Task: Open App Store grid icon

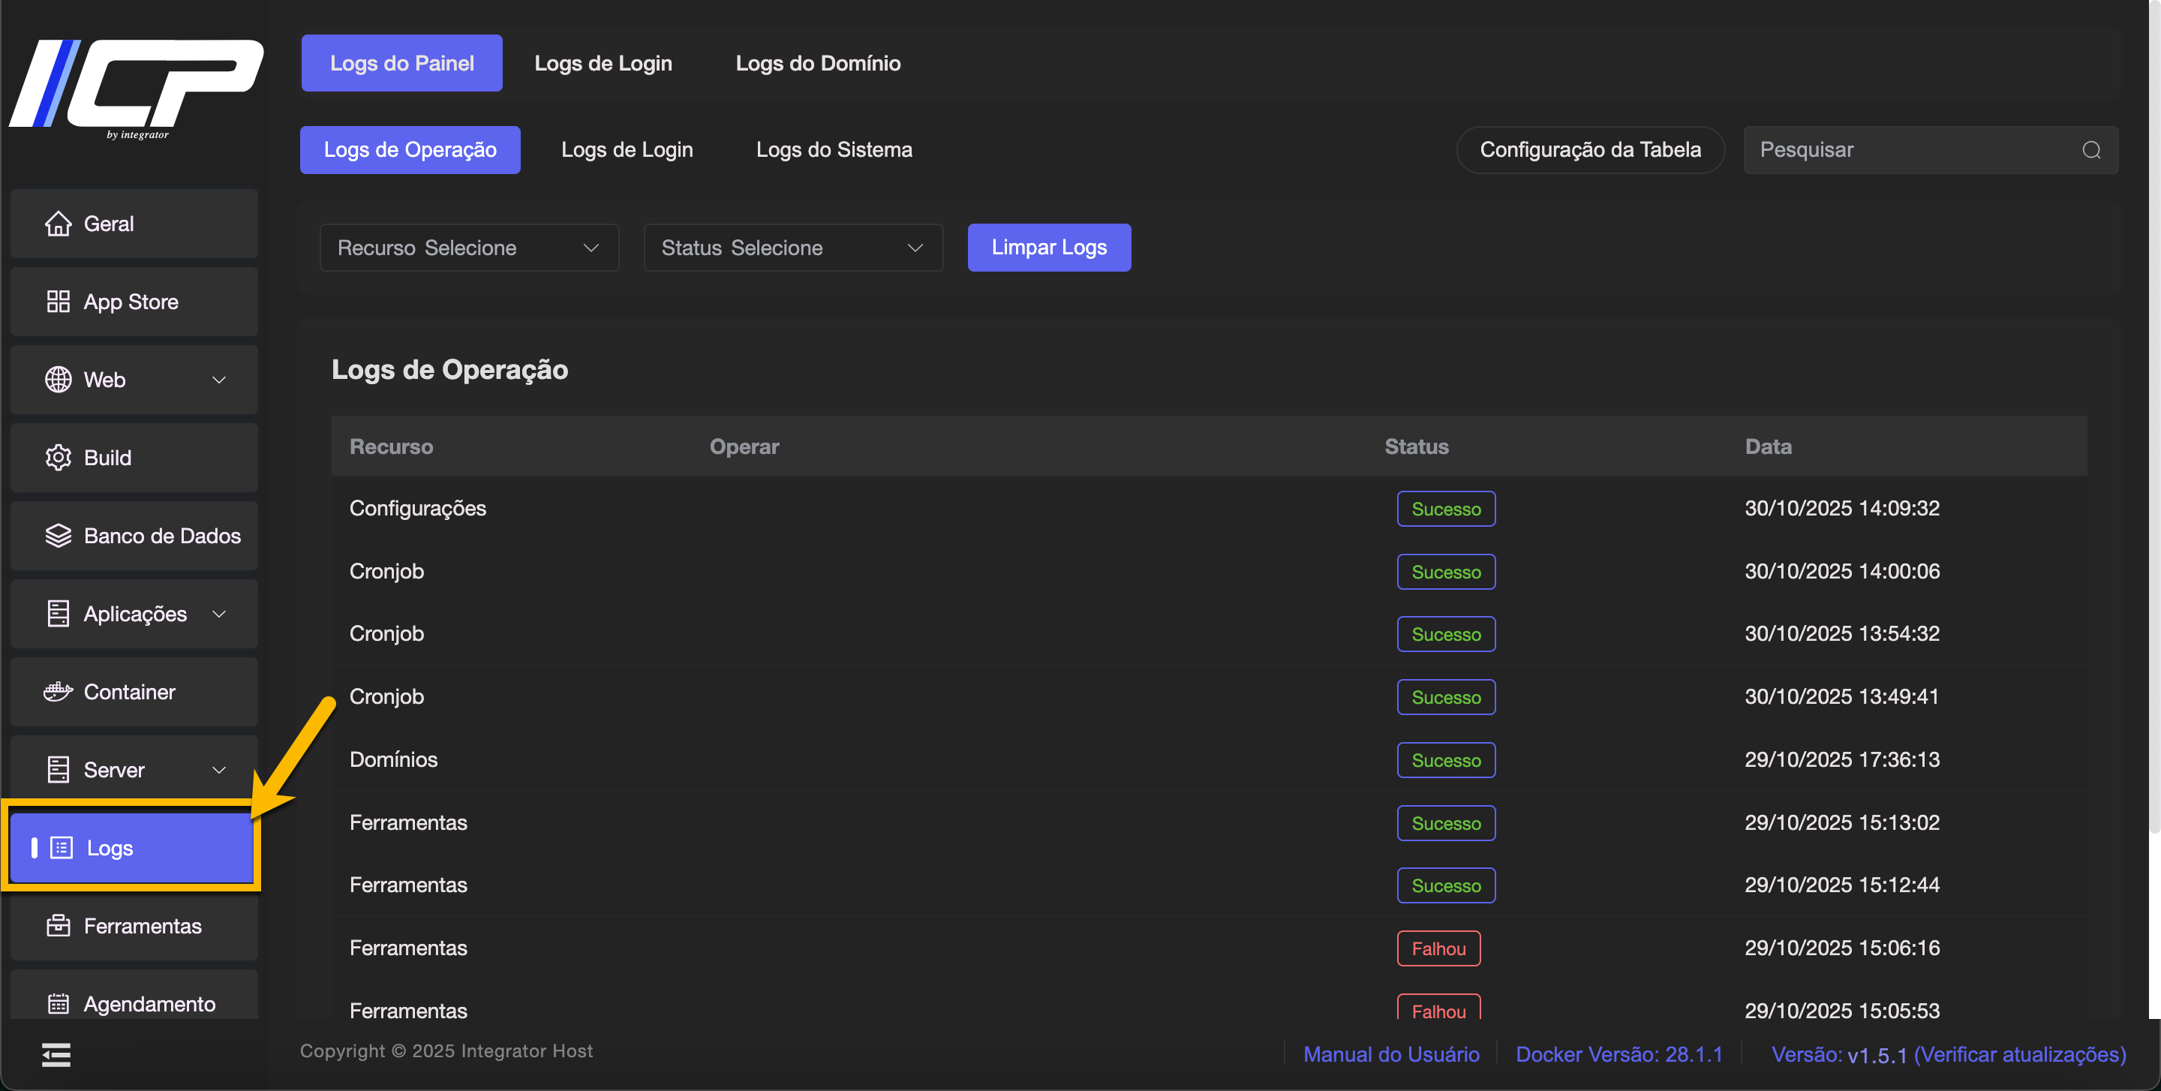Action: coord(58,302)
